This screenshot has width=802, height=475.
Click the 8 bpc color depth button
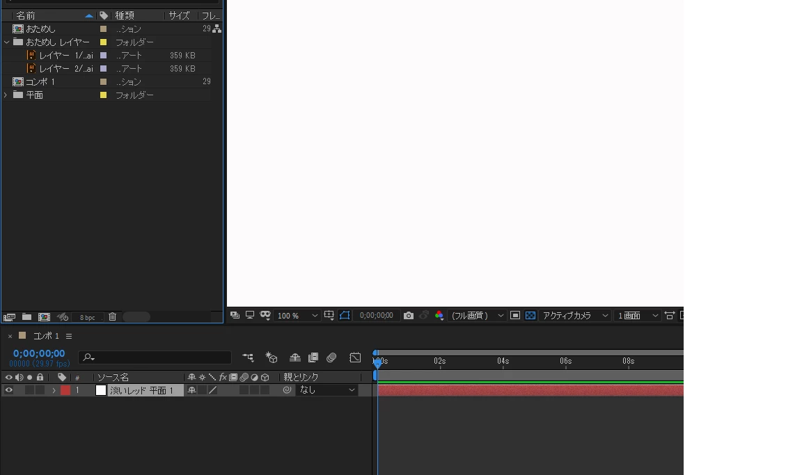pyautogui.click(x=88, y=317)
